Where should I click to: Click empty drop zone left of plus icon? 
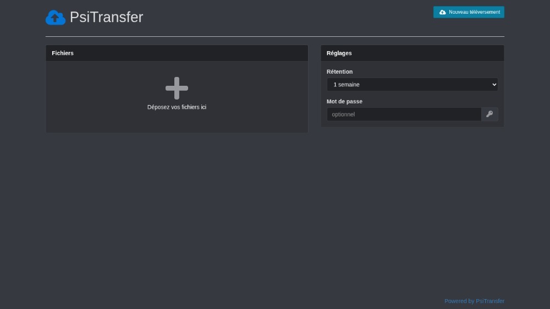click(99, 93)
